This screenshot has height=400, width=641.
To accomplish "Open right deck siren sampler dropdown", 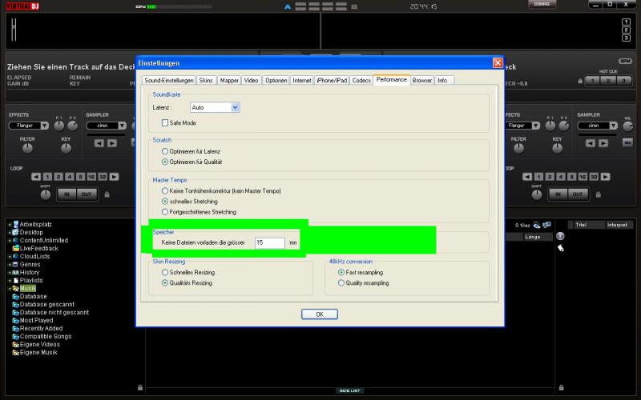I will [613, 126].
